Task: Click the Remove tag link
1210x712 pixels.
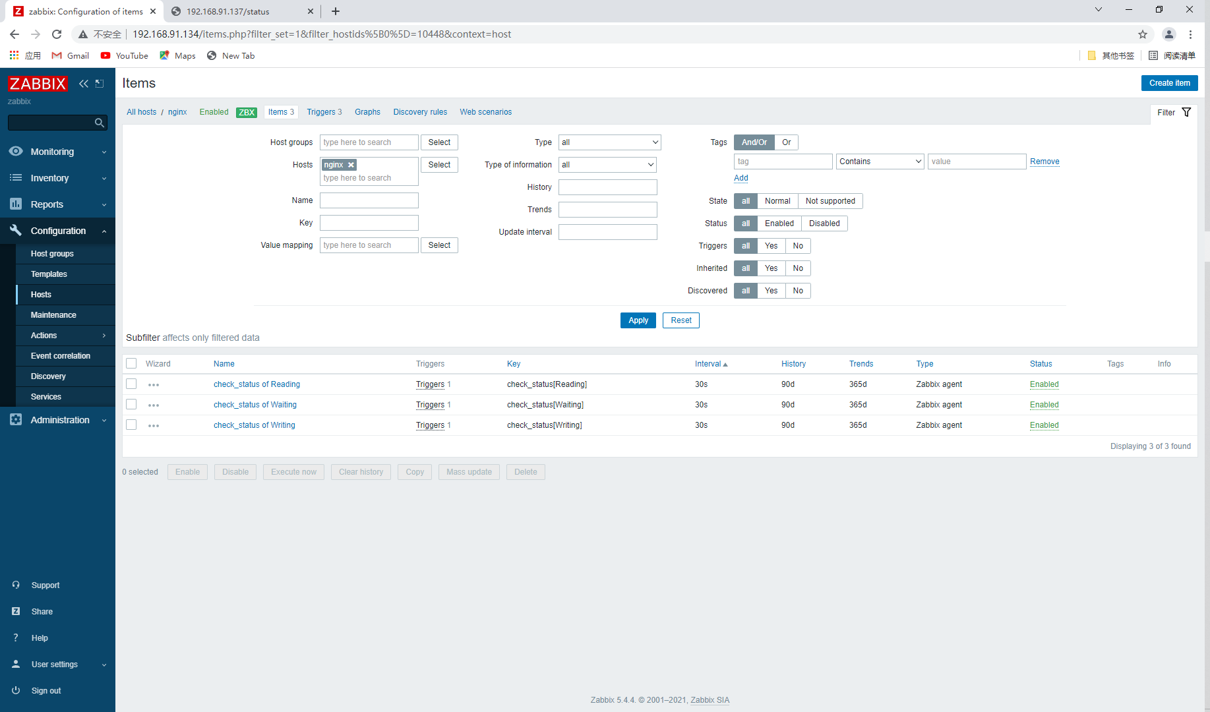Action: coord(1044,162)
